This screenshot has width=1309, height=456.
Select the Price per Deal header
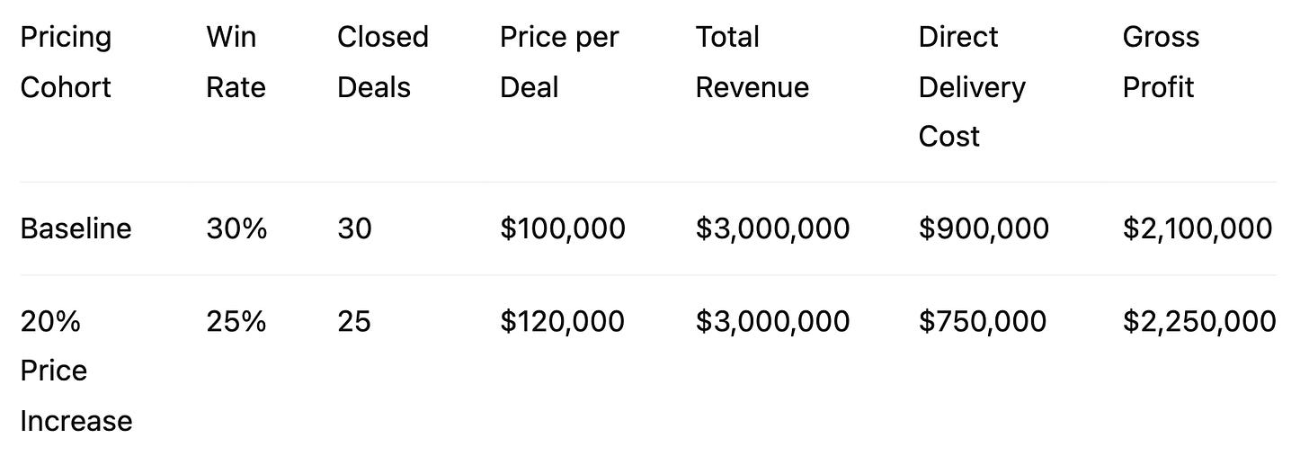click(559, 62)
